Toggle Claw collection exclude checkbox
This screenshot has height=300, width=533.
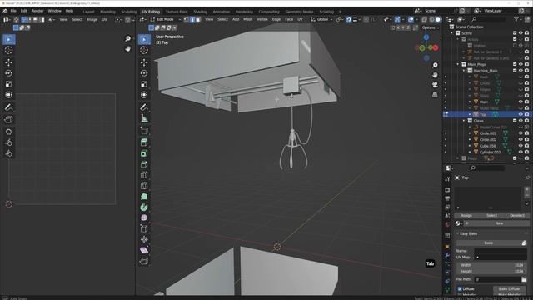pos(515,121)
